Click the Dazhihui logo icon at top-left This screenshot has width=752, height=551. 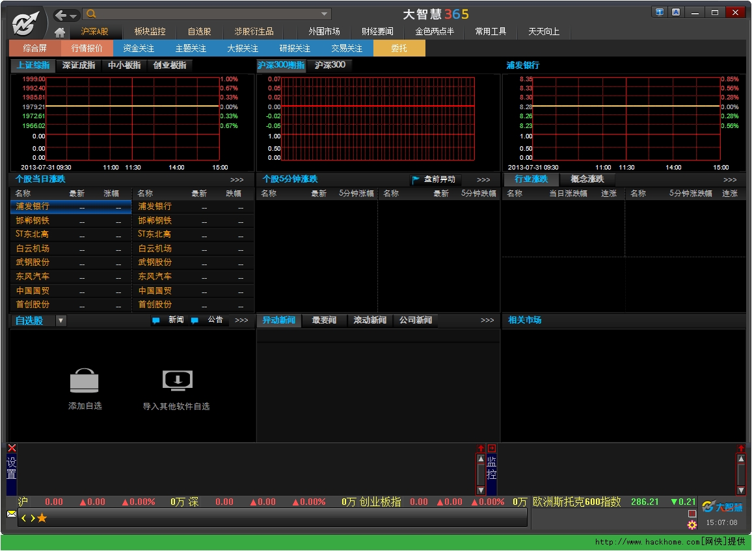pyautogui.click(x=25, y=23)
